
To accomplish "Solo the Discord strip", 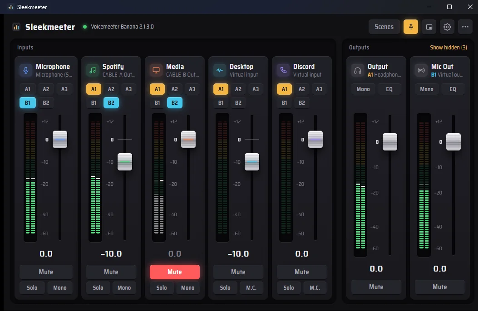I will [x=289, y=287].
